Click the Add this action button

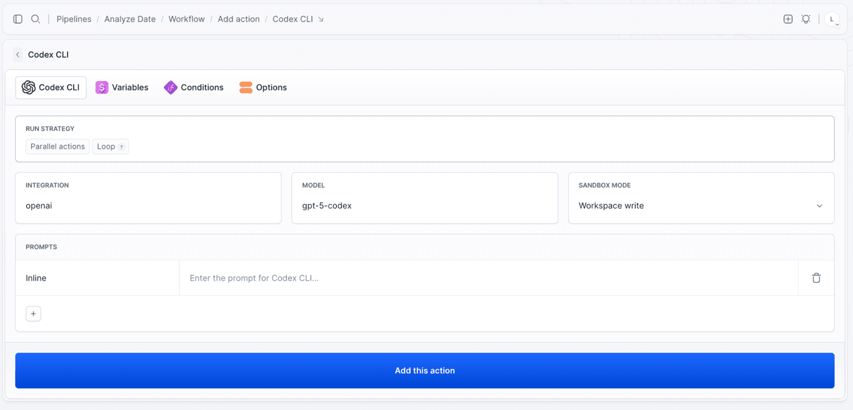[x=425, y=370]
